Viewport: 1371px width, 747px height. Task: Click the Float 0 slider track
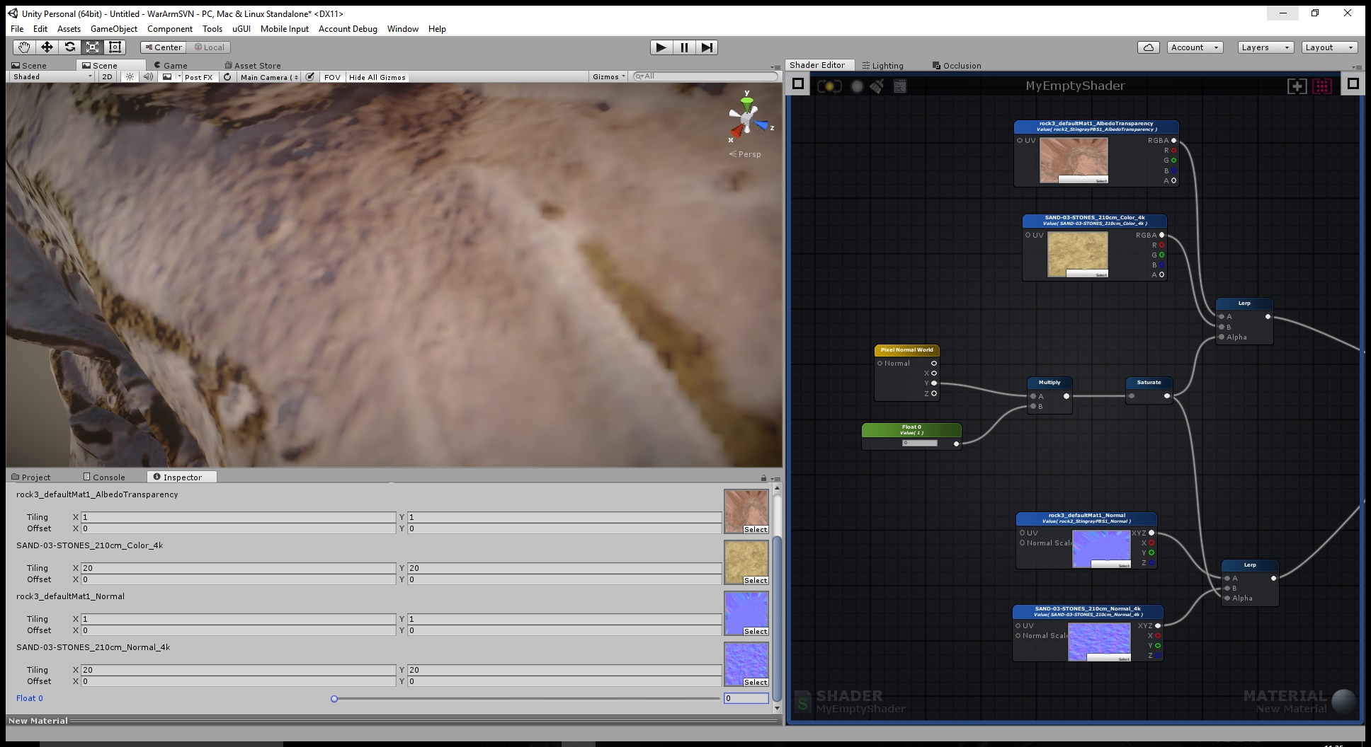(525, 699)
